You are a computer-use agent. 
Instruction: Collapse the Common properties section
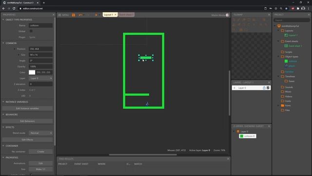pyautogui.click(x=3, y=43)
